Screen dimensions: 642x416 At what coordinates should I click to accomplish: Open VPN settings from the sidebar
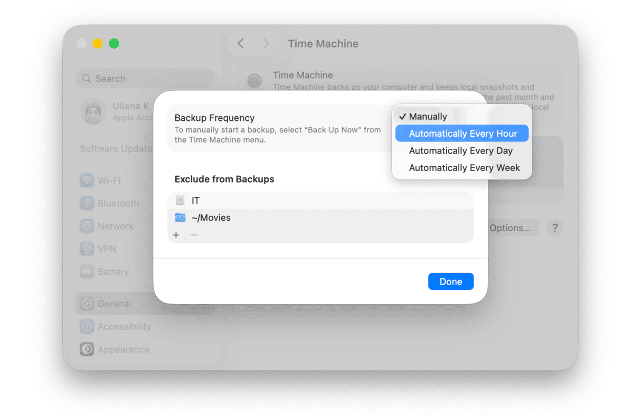(x=87, y=249)
